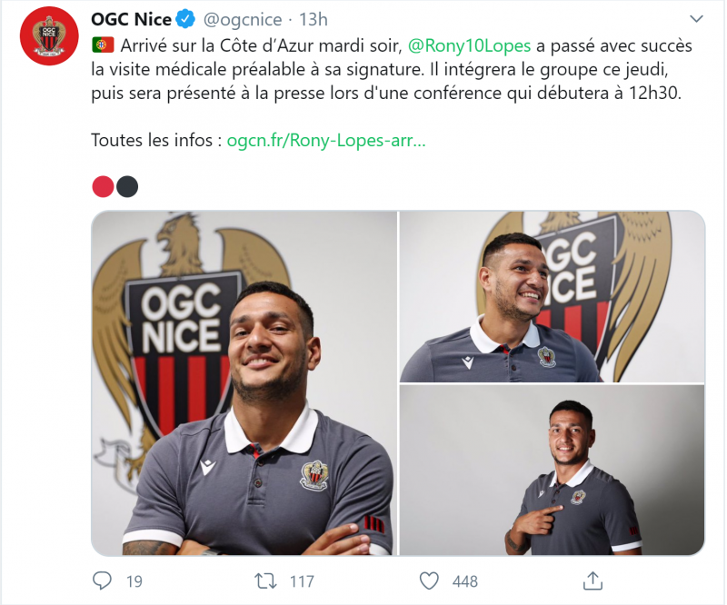Open the large arms-crossed photo
The image size is (727, 605).
pyautogui.click(x=244, y=383)
